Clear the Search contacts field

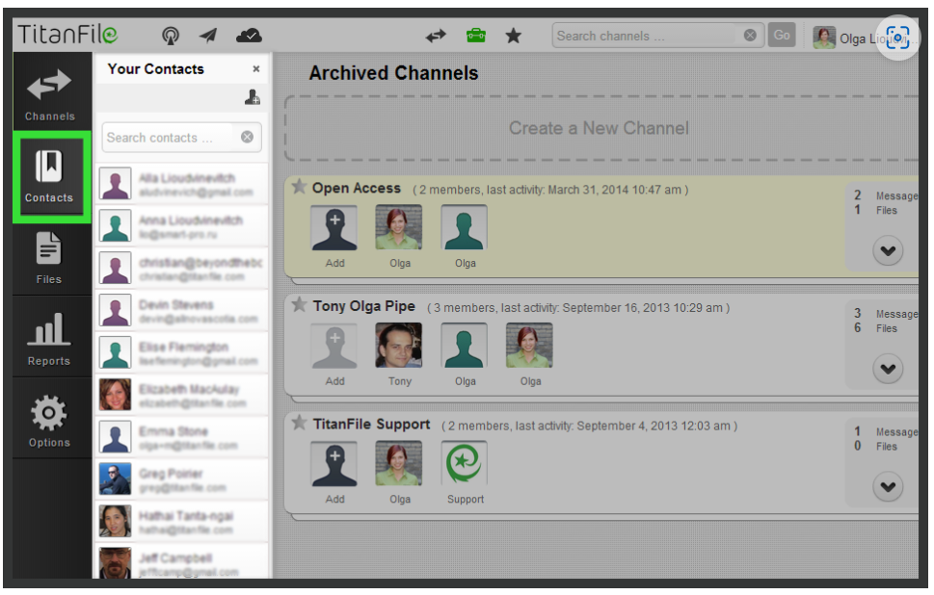tap(247, 138)
